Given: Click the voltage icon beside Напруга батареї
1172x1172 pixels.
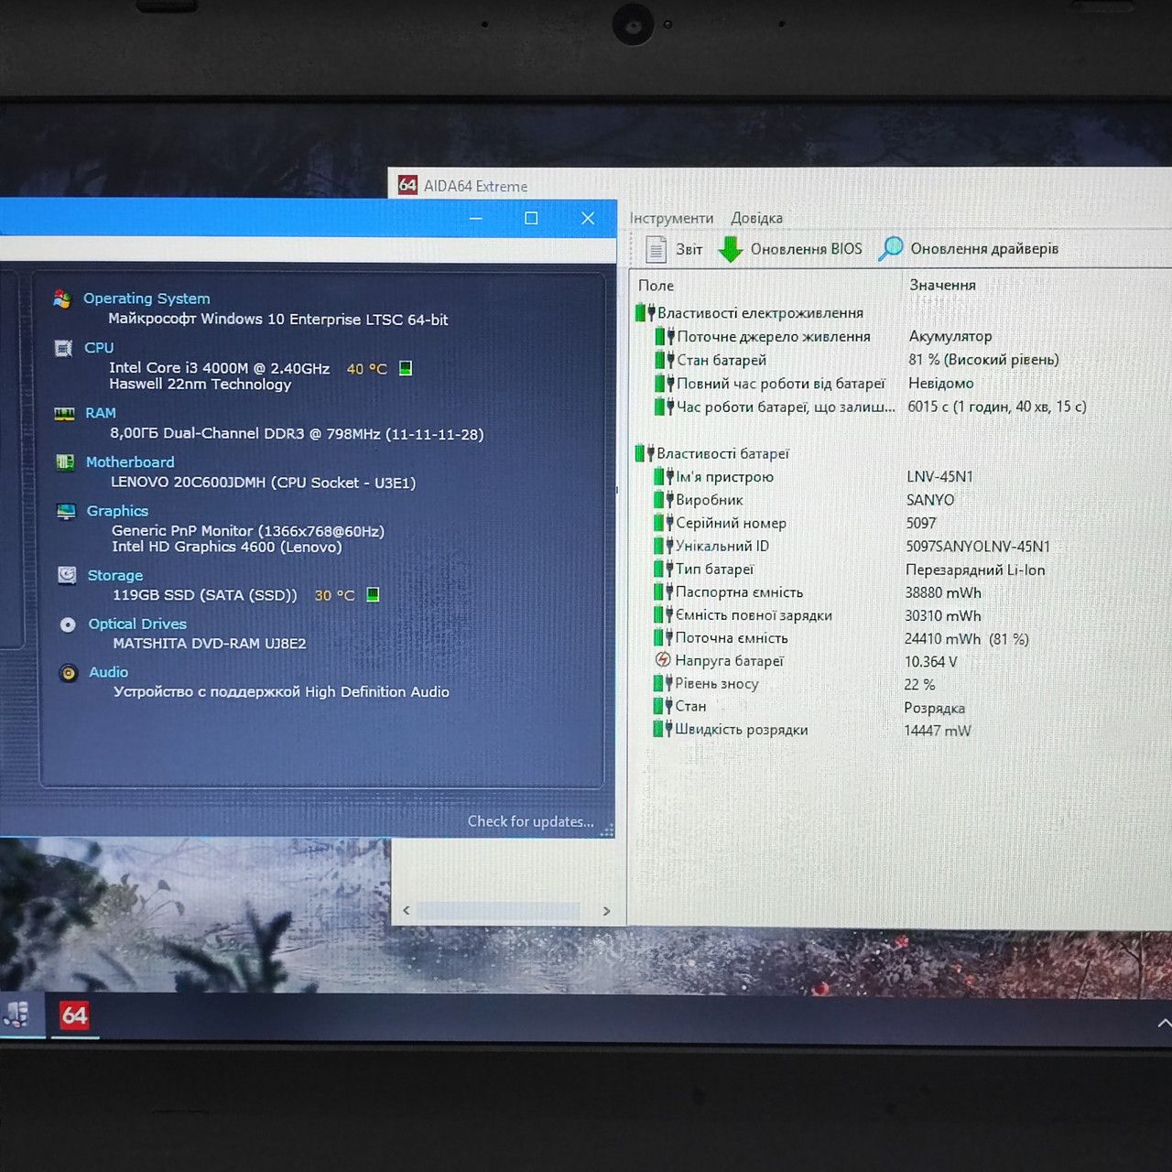Looking at the screenshot, I should coord(663,660).
